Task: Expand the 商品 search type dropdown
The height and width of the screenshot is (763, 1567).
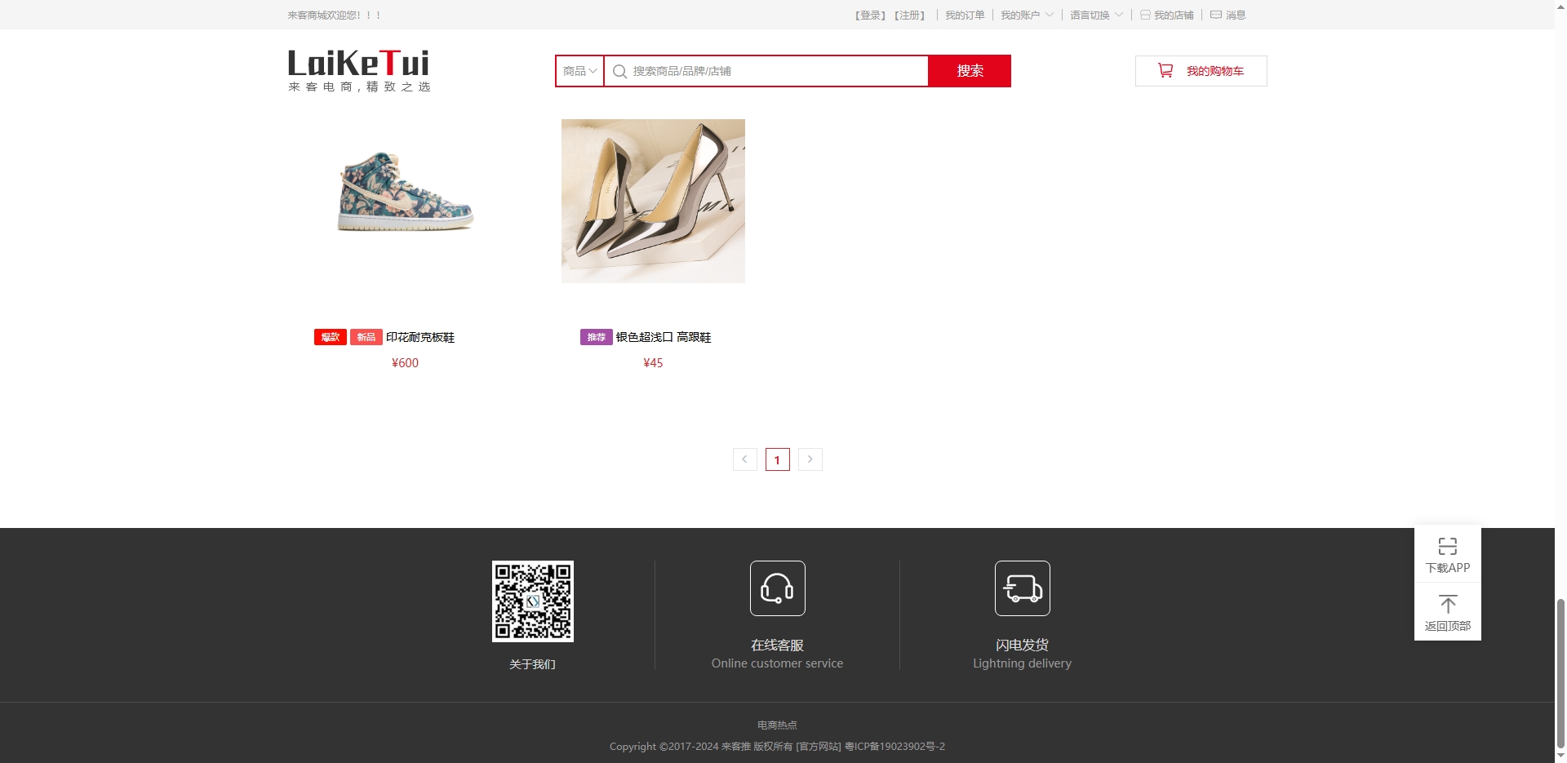Action: click(x=579, y=72)
